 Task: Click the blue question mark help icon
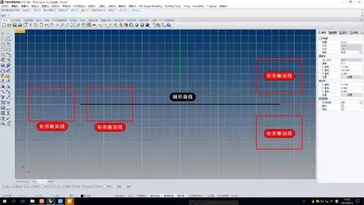click(x=168, y=25)
